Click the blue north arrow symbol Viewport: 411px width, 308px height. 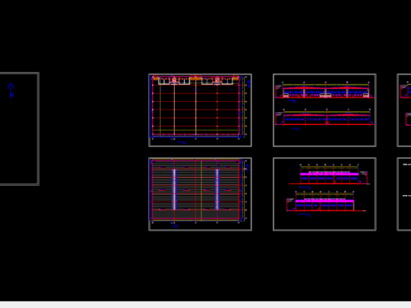coord(11,90)
